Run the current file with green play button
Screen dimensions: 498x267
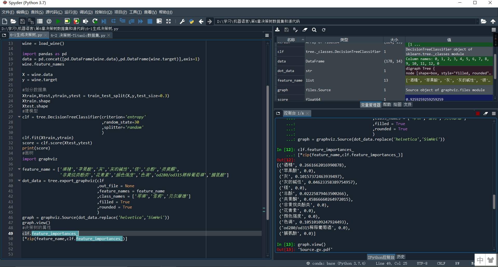tap(58, 21)
